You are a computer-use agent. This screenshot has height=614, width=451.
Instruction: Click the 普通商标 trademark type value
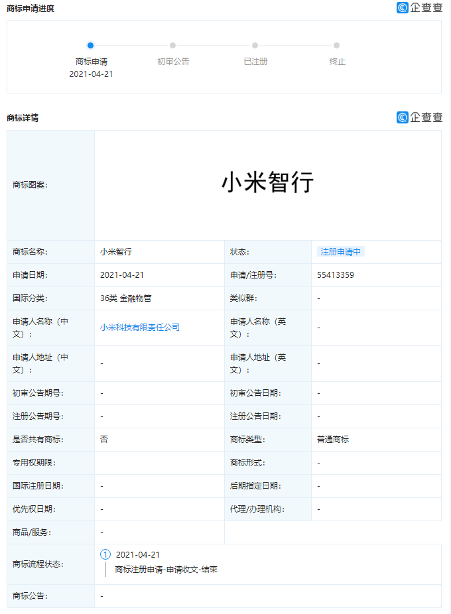pyautogui.click(x=333, y=440)
